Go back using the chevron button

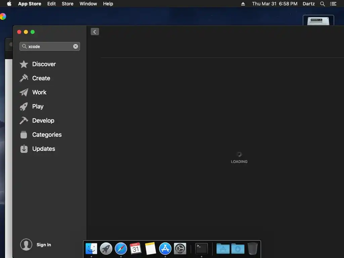pyautogui.click(x=95, y=32)
